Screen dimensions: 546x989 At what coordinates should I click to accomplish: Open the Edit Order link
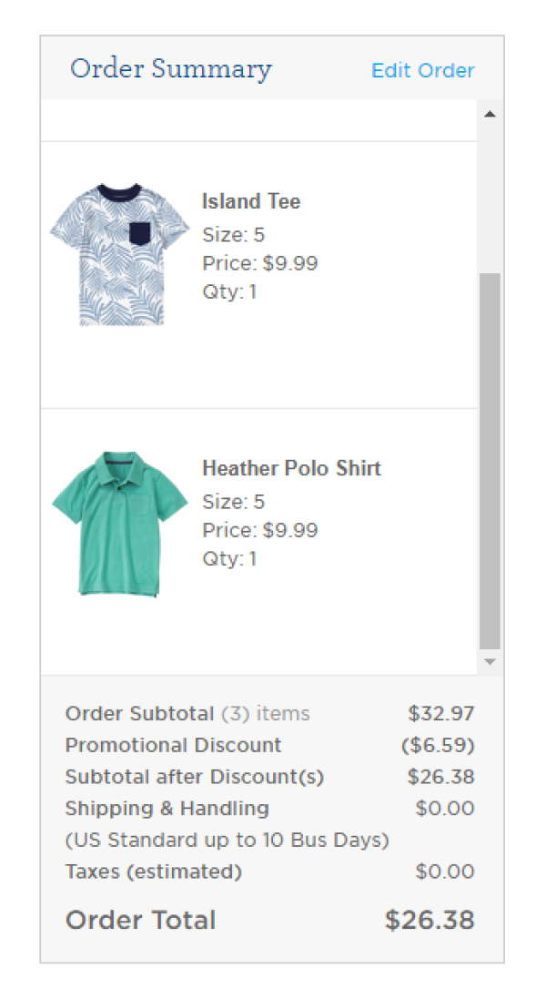tap(422, 70)
